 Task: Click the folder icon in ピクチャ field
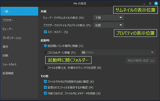[83, 52]
